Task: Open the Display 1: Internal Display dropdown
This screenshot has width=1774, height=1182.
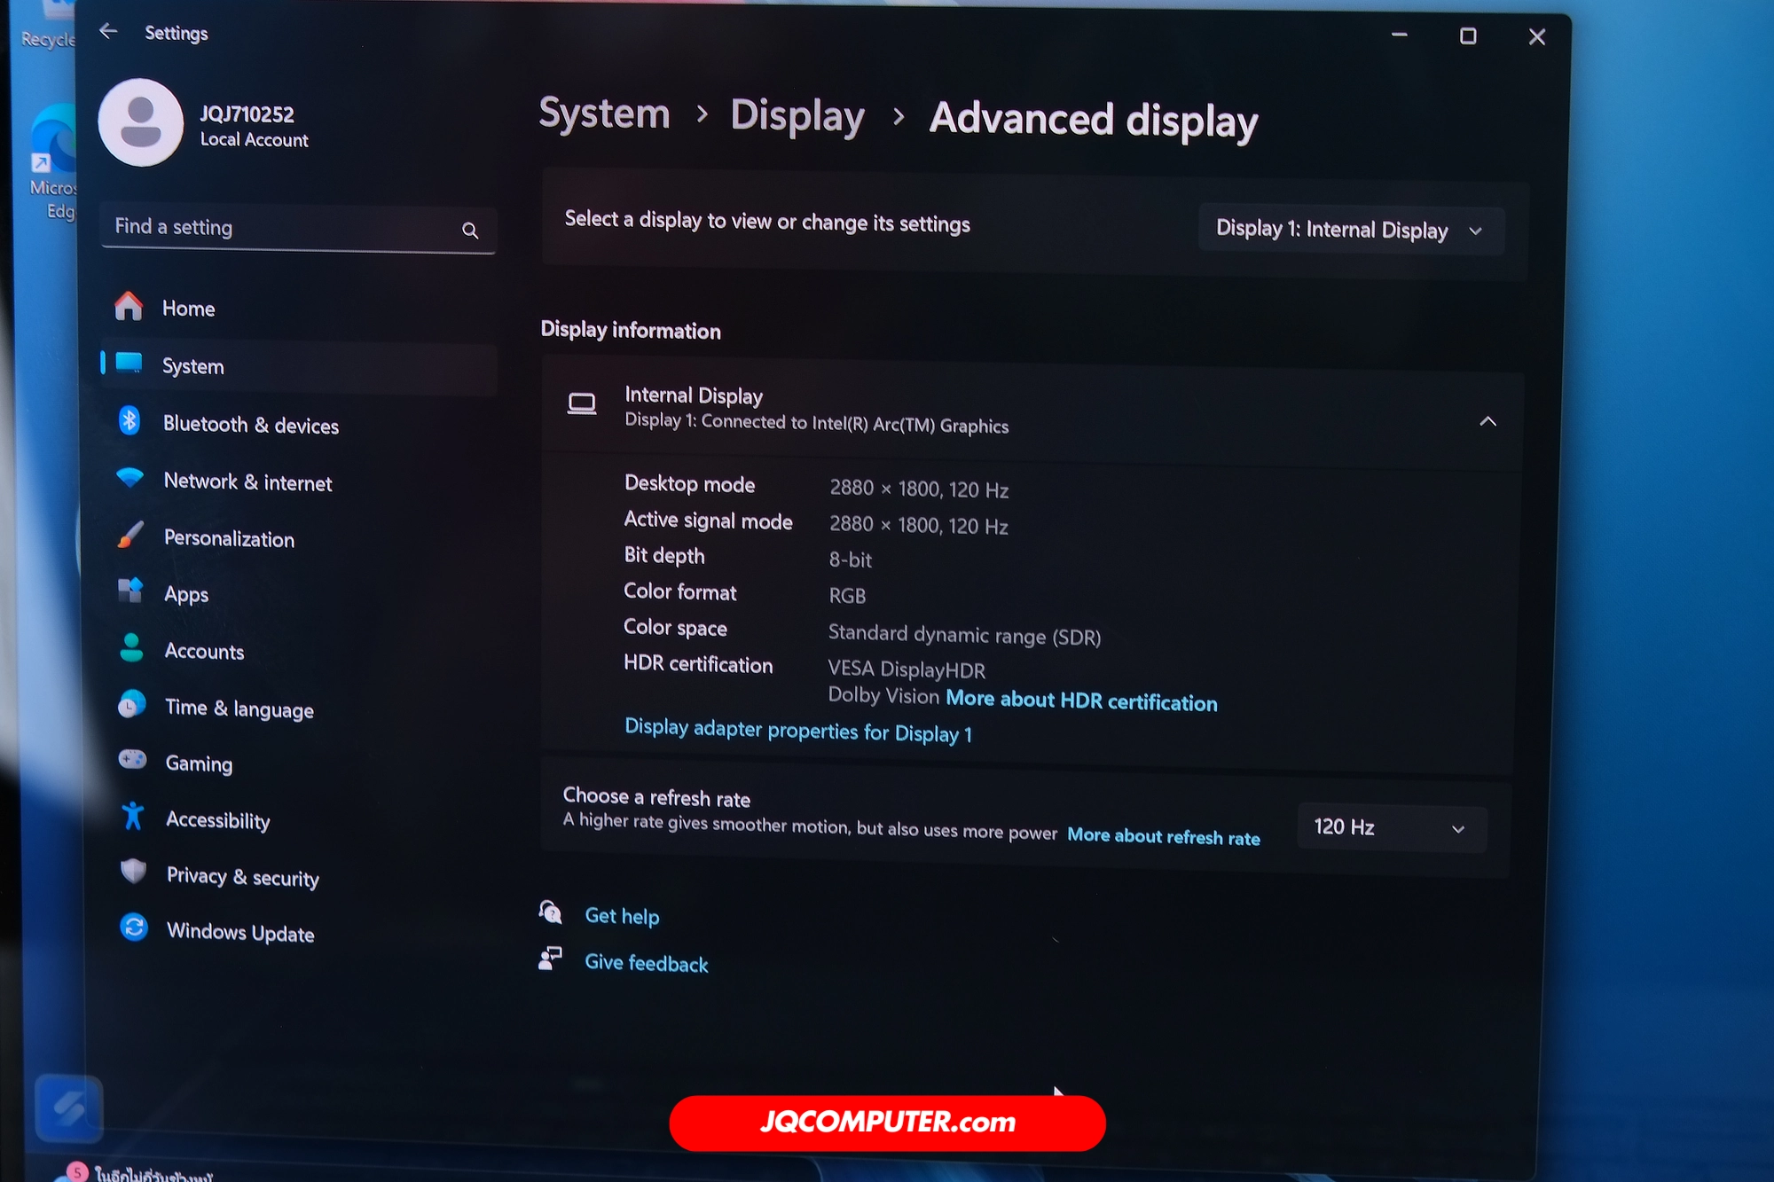Action: [x=1349, y=231]
